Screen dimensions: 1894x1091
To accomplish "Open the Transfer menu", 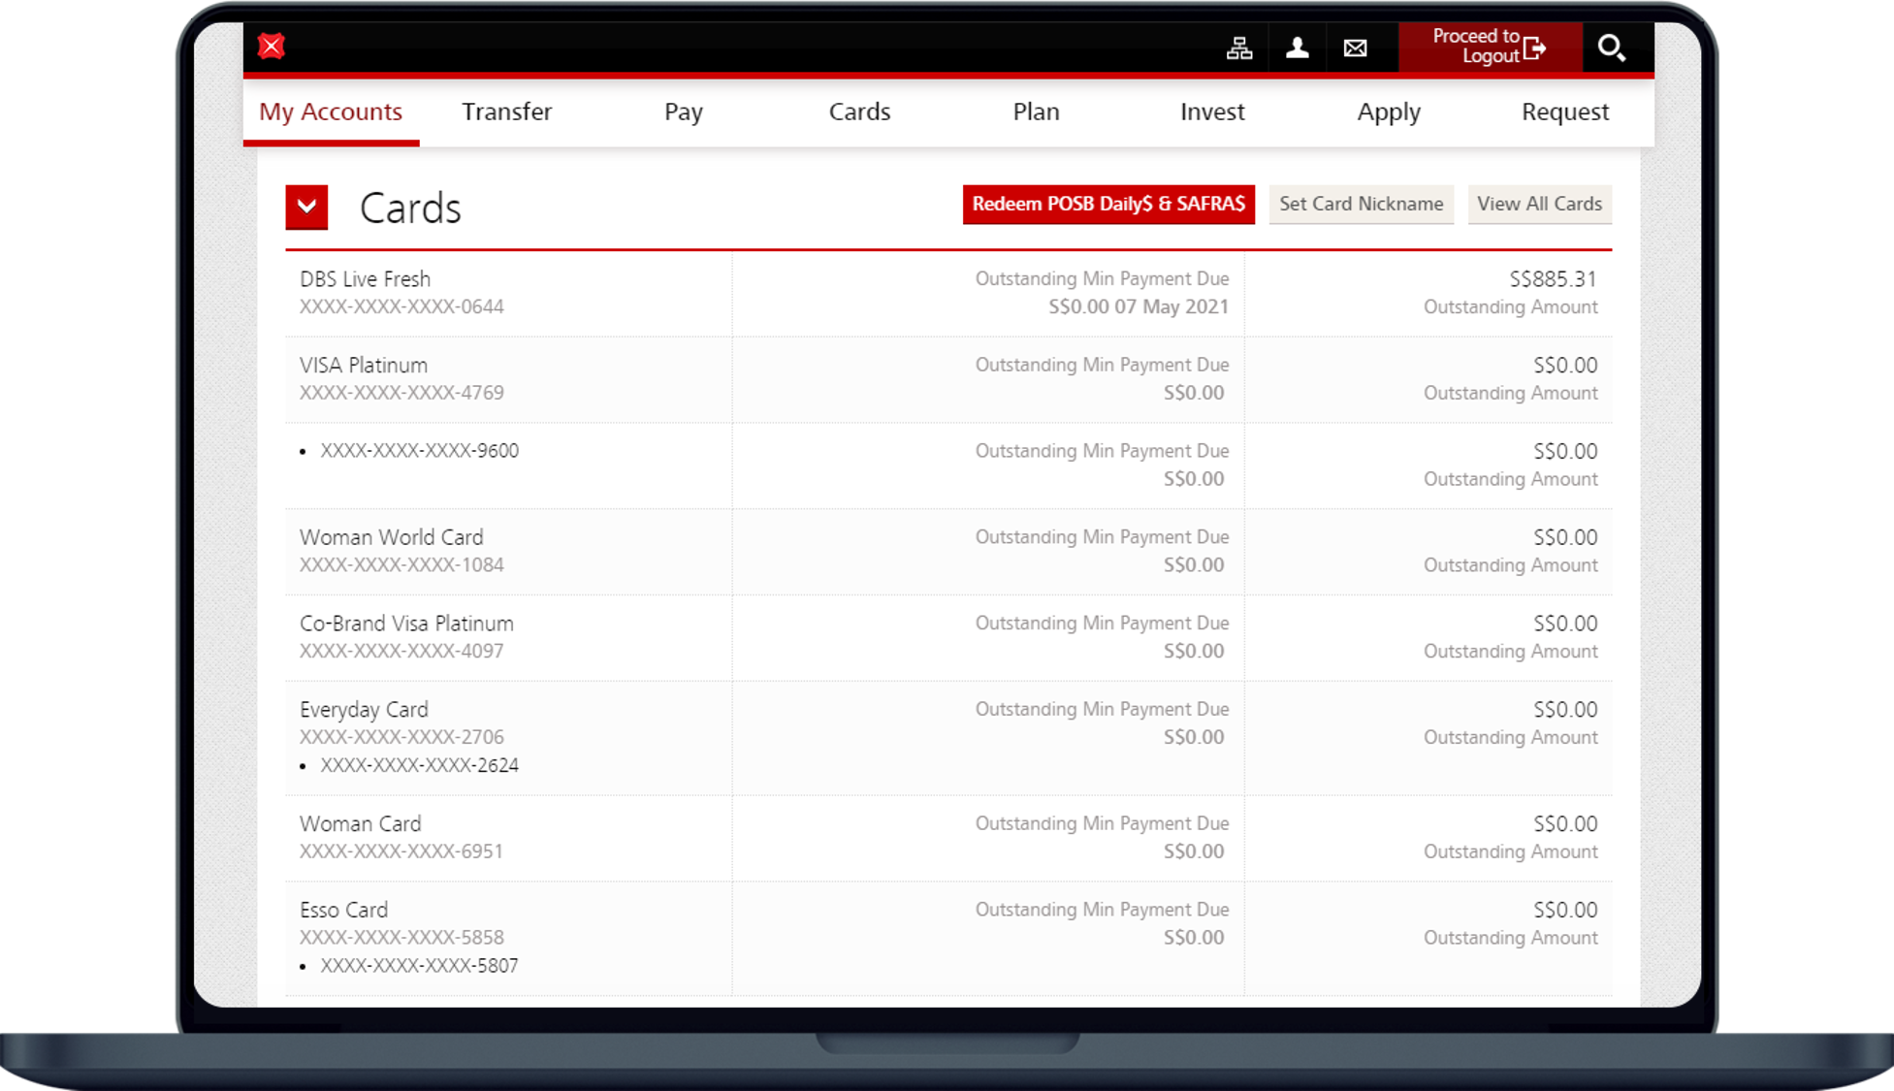I will (x=506, y=112).
